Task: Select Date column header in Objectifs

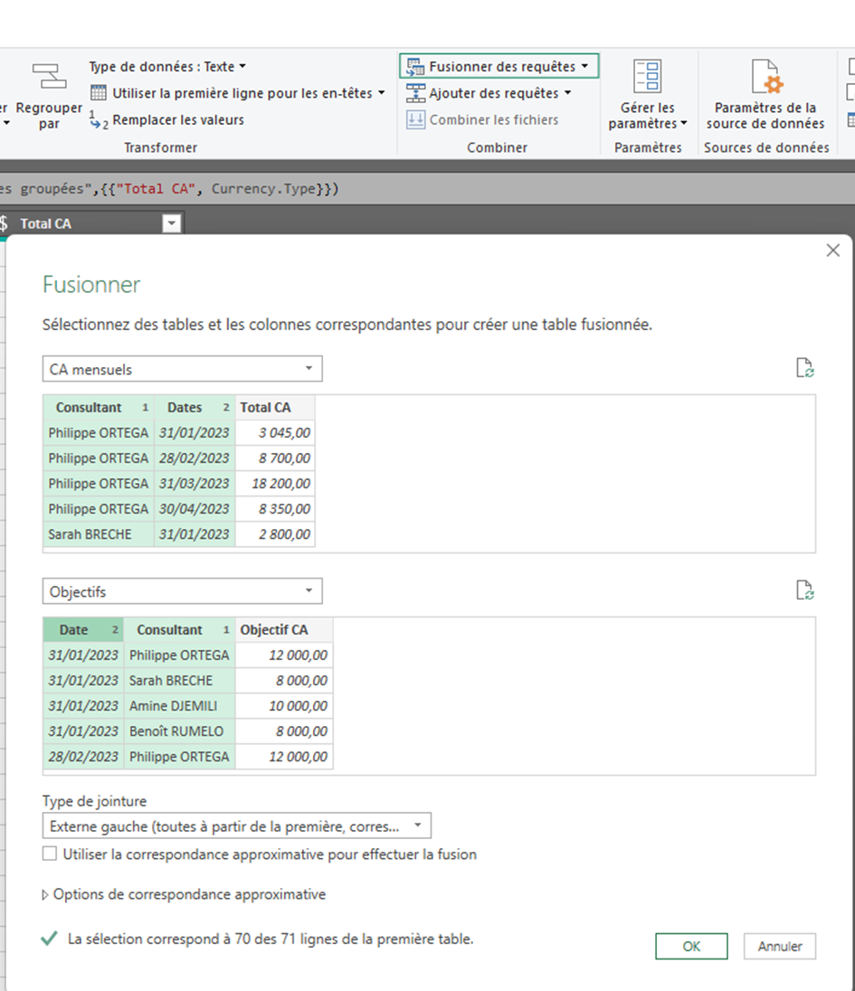Action: [x=83, y=630]
